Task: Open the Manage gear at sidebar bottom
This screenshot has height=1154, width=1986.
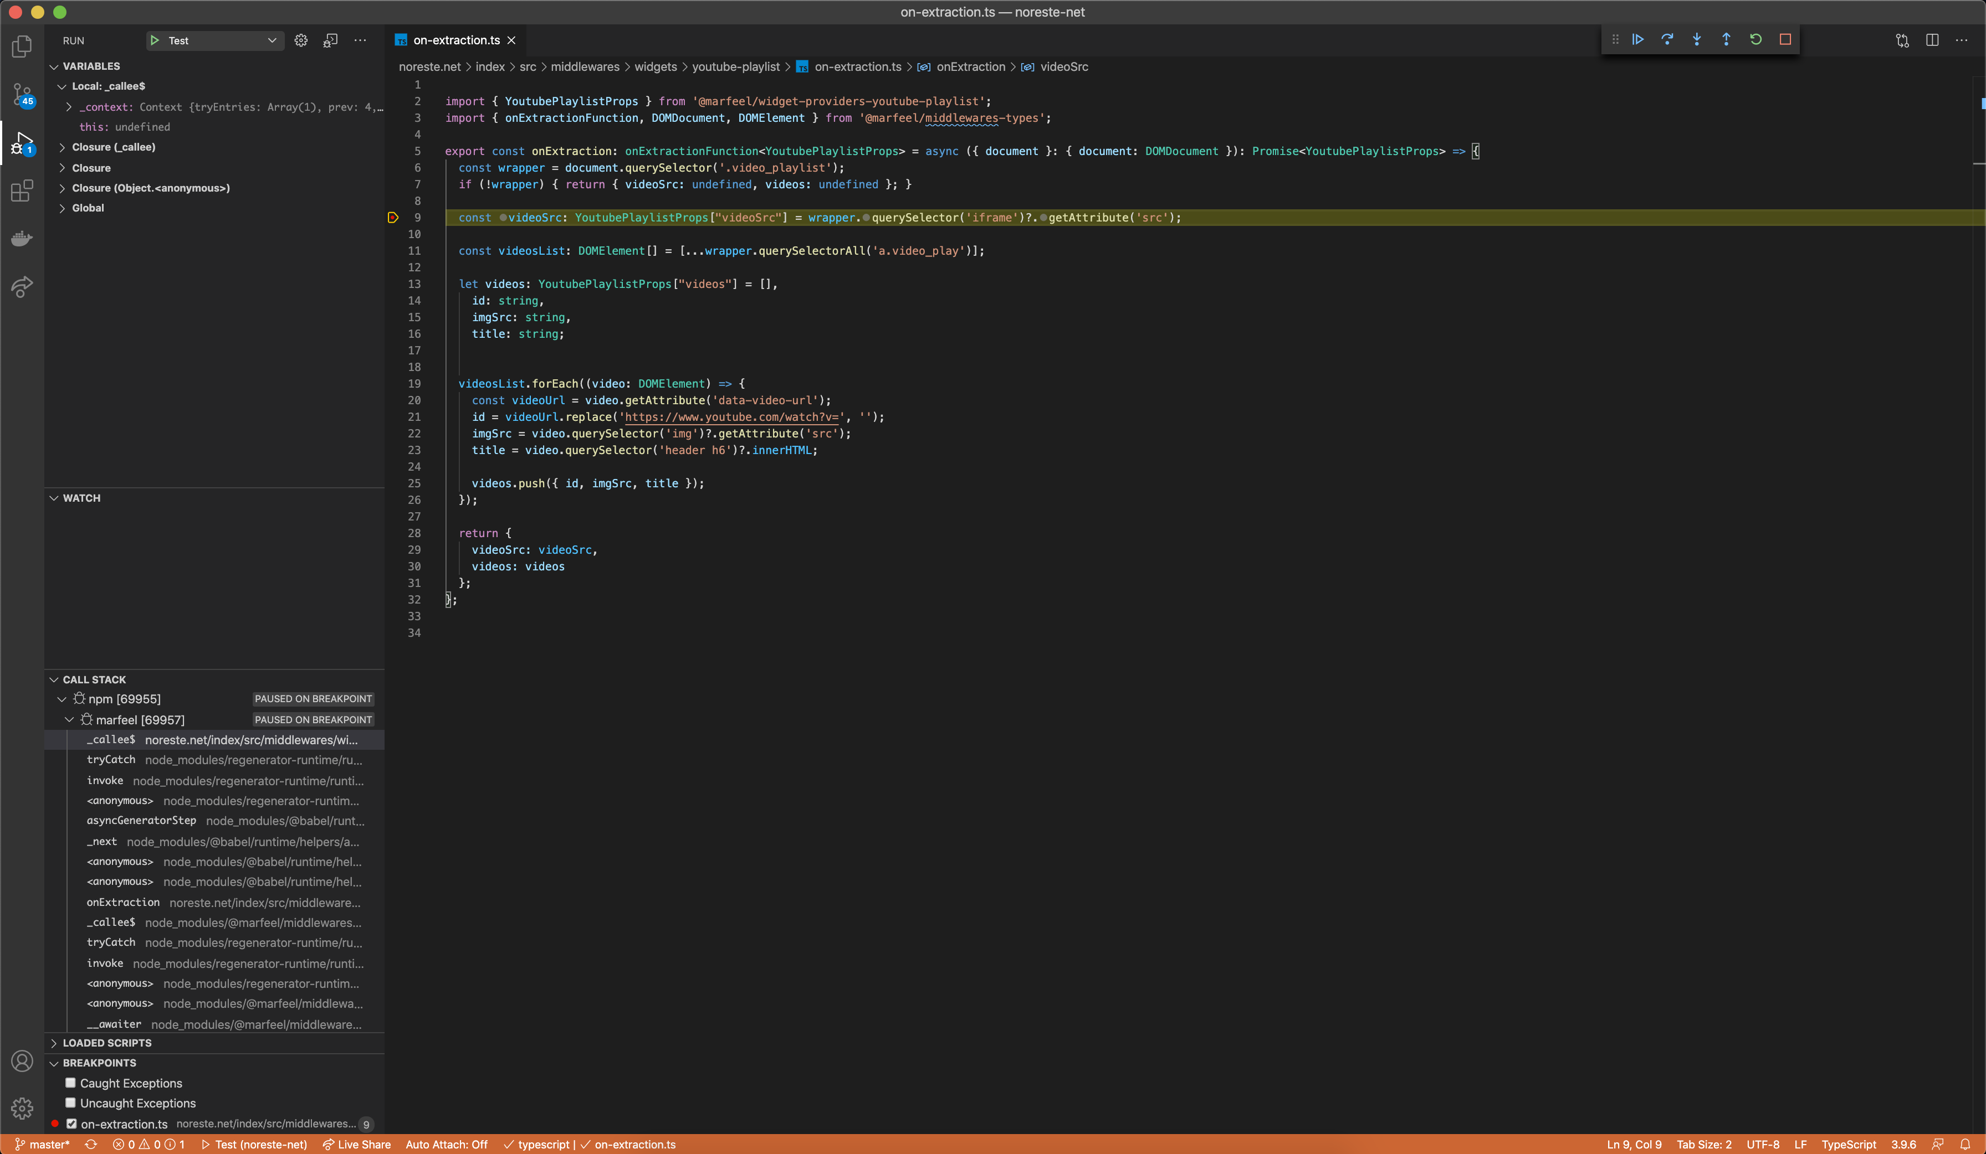Action: [x=22, y=1108]
